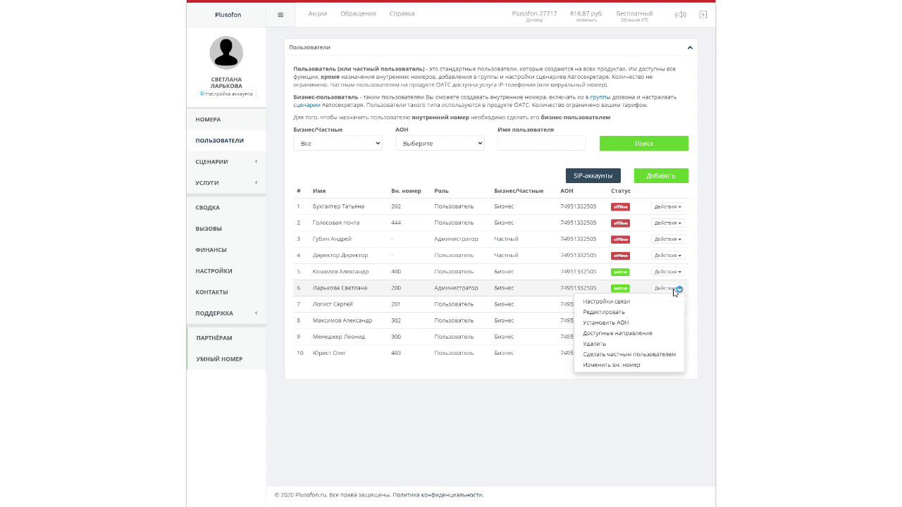The width and height of the screenshot is (902, 507).
Task: Click Обращения in the top navigation
Action: [x=358, y=14]
